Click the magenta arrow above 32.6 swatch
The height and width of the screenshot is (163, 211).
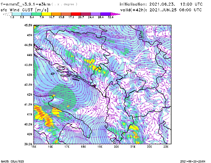coord(115,14)
